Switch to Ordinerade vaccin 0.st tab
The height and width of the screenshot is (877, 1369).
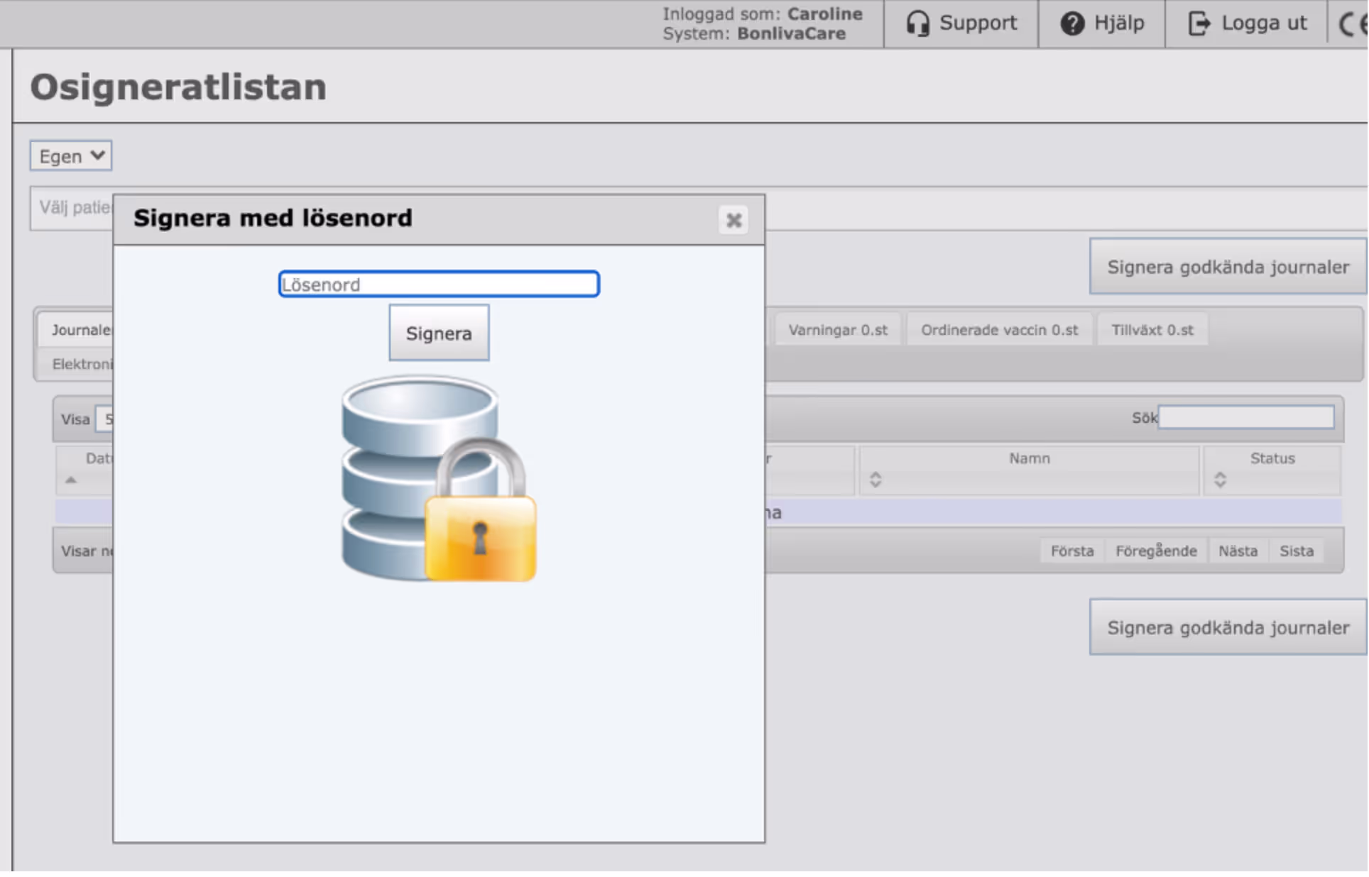point(998,330)
